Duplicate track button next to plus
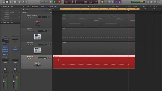Image resolution: width=162 pixels, height=91 pixels. tap(28, 10)
